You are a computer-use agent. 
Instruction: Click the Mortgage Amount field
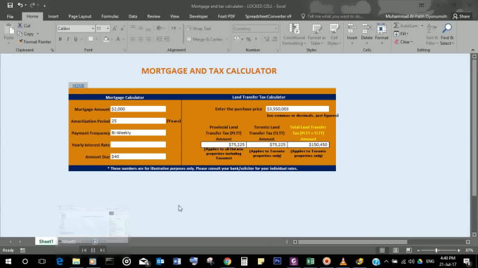click(138, 109)
